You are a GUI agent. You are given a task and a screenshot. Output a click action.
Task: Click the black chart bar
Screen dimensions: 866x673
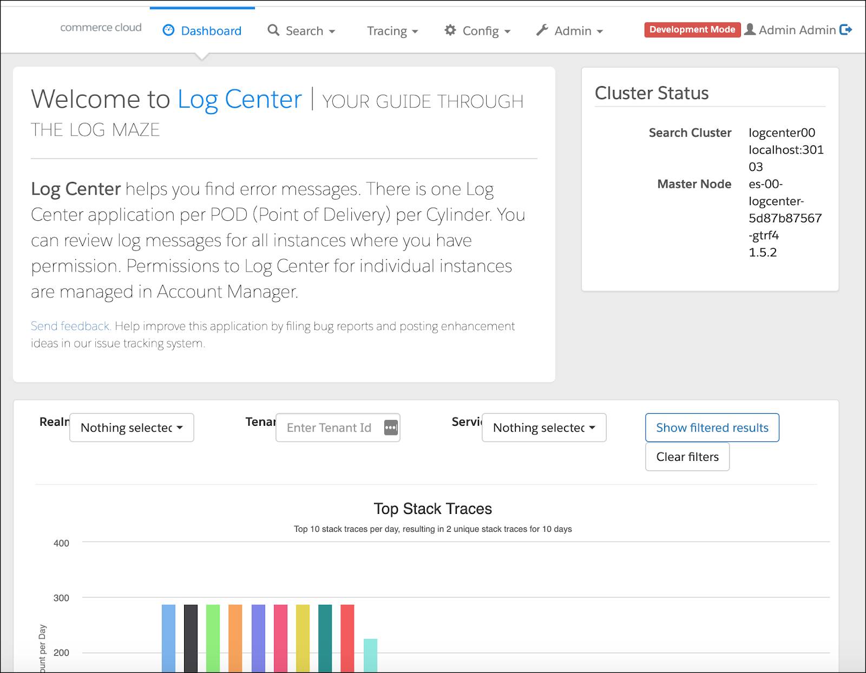[x=191, y=638]
